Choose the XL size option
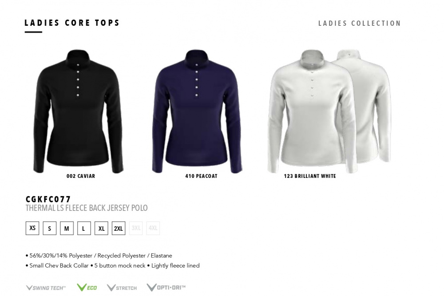 [x=101, y=228]
